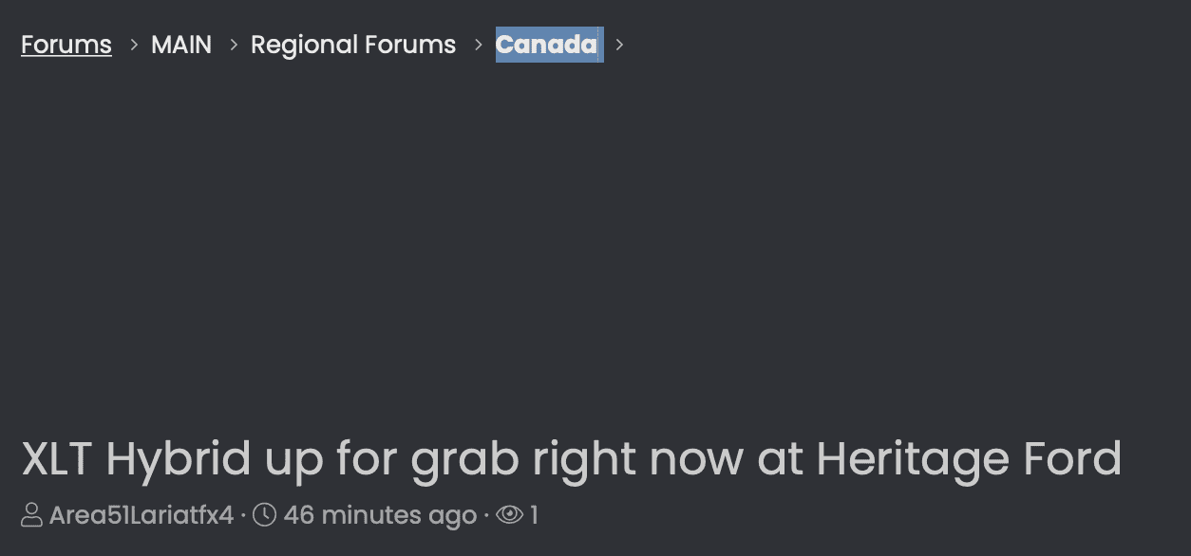
Task: Click the empty banner area below the breadcrumbs
Action: point(595,237)
